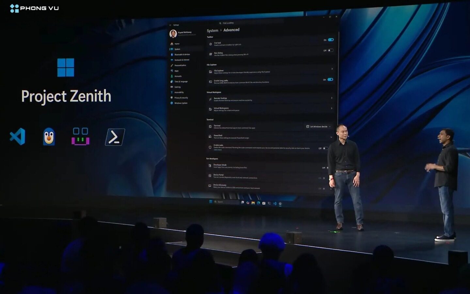Click the Developer Mode row icon
470x294 pixels.
(210, 166)
